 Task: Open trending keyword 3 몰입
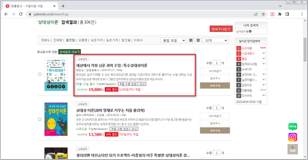click(244, 59)
